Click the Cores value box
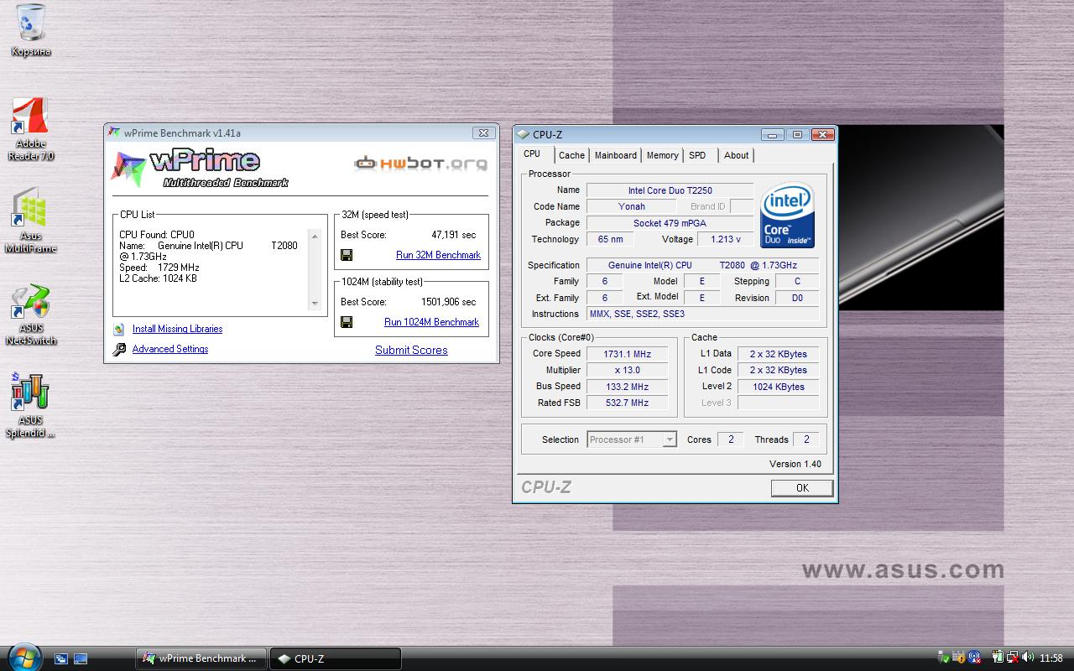Screen dimensions: 1074x671 pos(730,440)
